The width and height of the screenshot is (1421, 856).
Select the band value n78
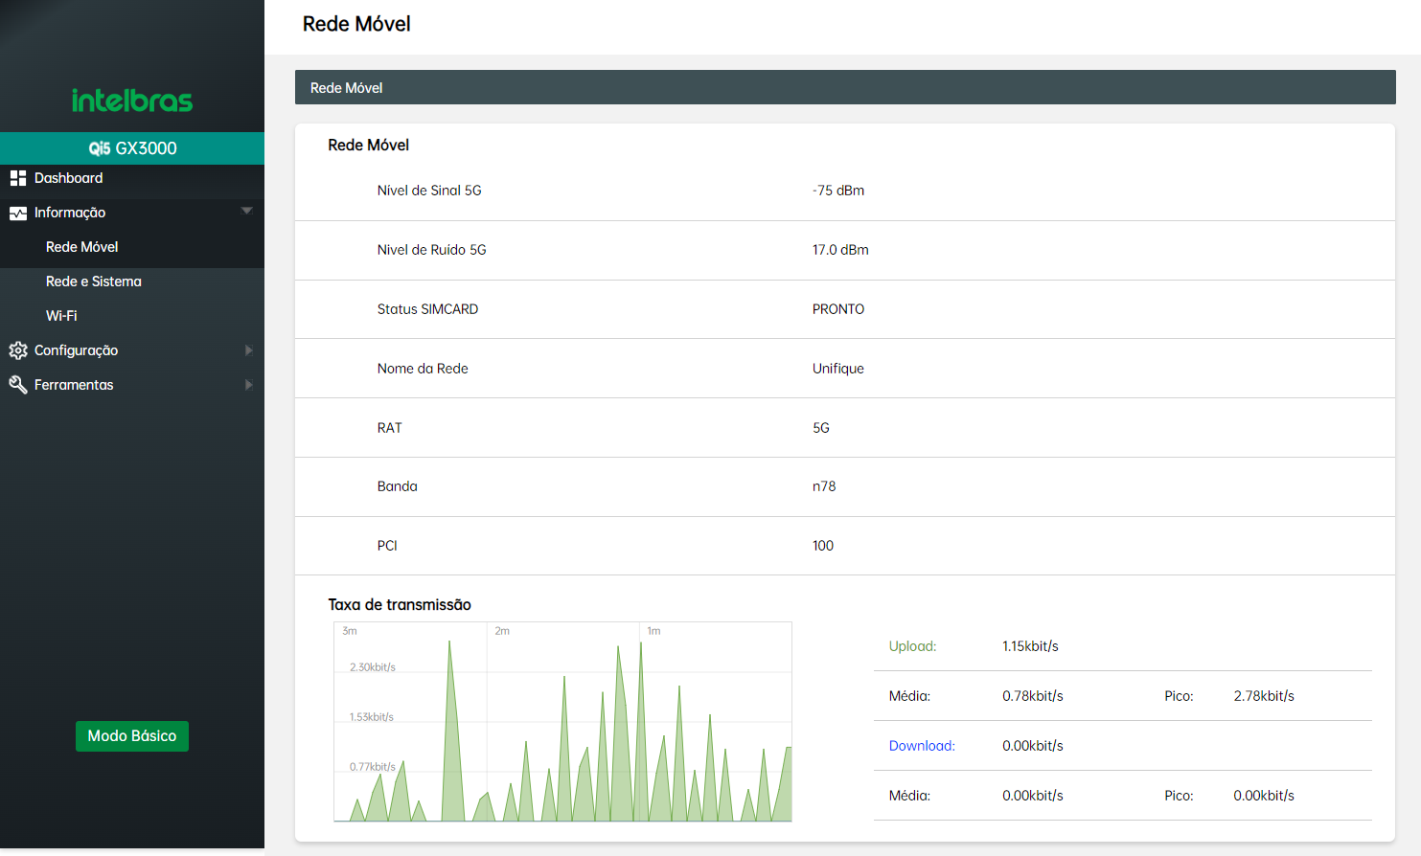click(824, 486)
